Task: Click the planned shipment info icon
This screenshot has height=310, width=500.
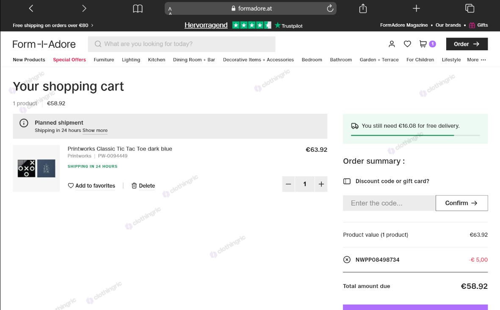Action: click(x=24, y=123)
